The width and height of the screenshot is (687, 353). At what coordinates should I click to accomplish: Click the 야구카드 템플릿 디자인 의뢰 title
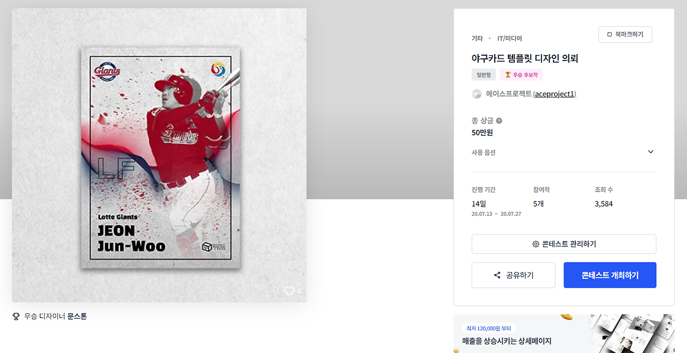tap(525, 58)
